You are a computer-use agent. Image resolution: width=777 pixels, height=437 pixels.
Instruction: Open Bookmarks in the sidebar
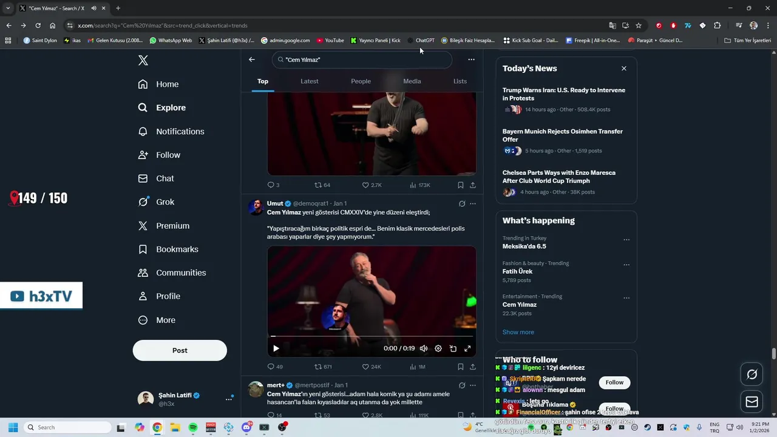click(168, 249)
